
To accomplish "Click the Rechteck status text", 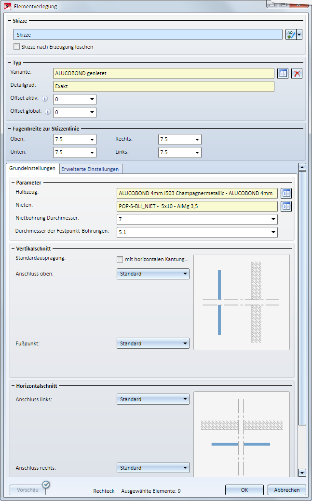I will click(x=104, y=491).
